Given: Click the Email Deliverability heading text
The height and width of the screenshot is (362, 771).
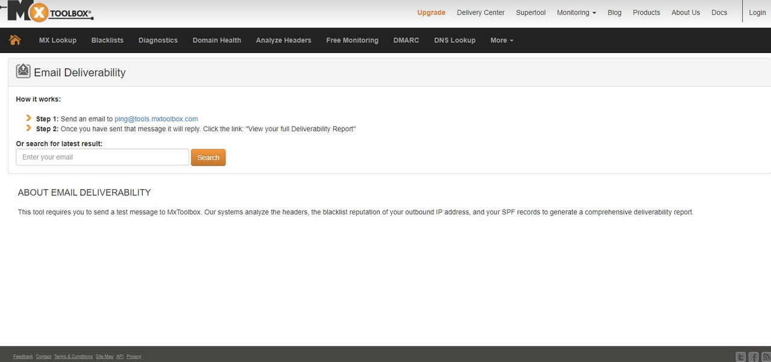Looking at the screenshot, I should 80,72.
